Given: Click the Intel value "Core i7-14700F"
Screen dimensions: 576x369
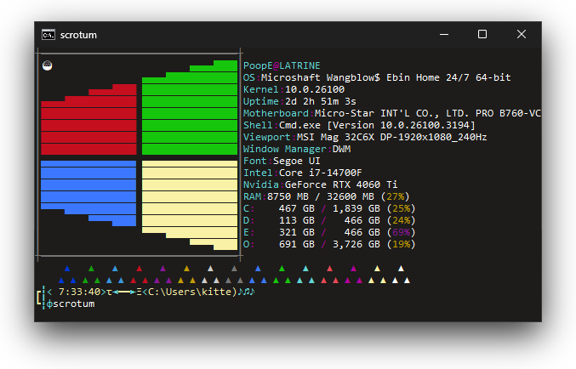Looking at the screenshot, I should [x=320, y=173].
